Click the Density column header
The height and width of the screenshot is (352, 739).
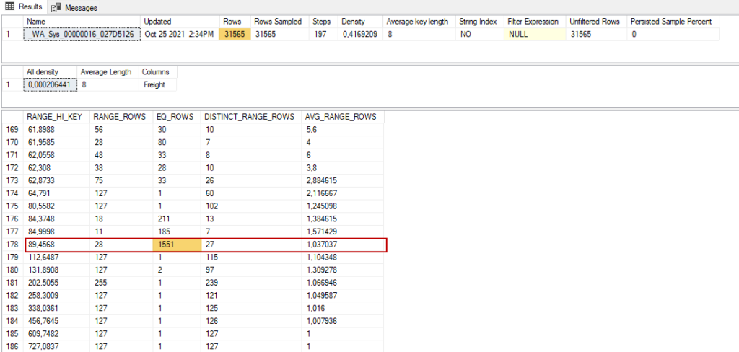[360, 22]
